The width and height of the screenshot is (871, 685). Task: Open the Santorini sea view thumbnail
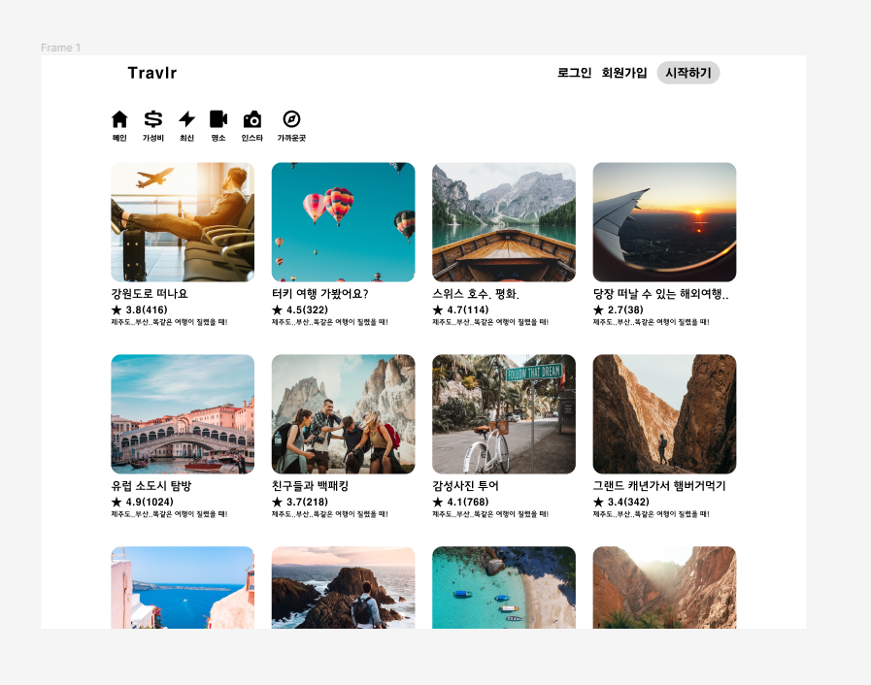(x=183, y=587)
